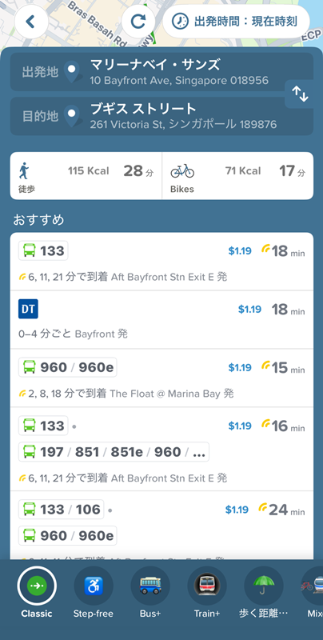Choose the umbrella less-walking mode icon

(264, 586)
